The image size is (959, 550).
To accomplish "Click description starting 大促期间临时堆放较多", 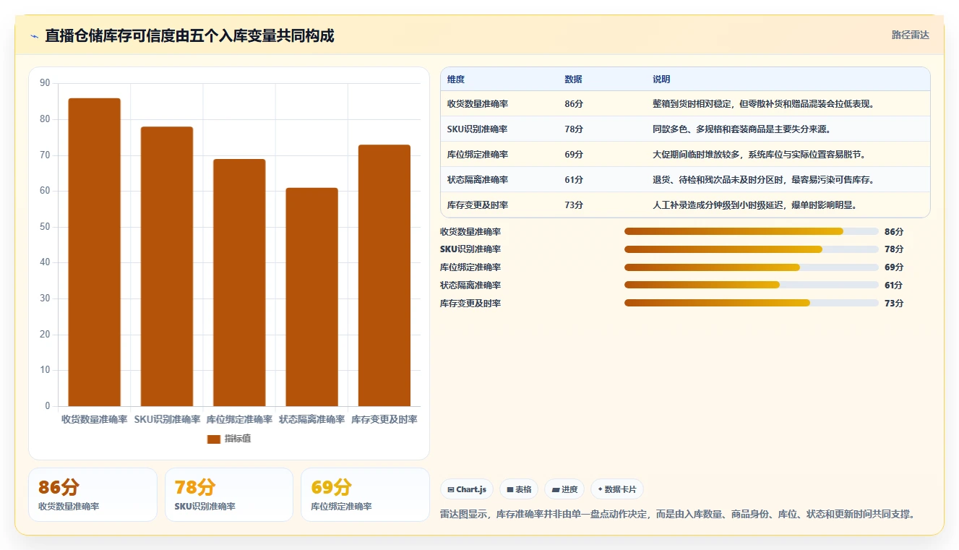I will (x=760, y=155).
